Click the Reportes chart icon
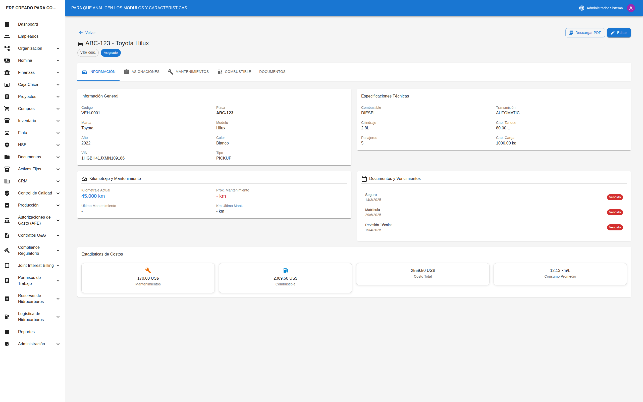 7,332
